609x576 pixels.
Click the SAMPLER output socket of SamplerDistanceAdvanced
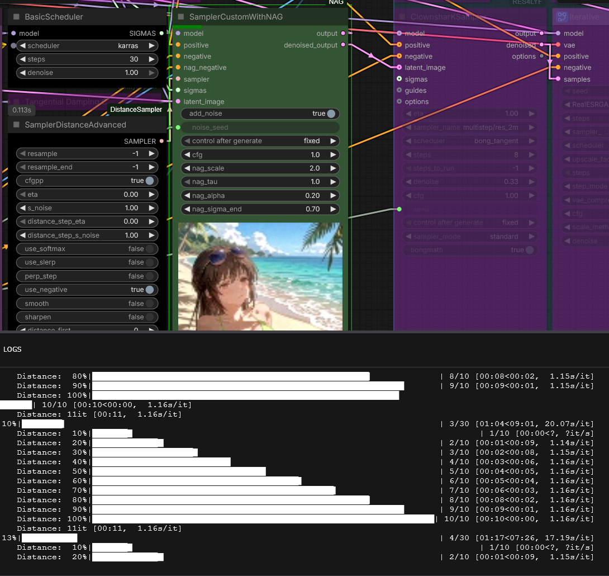(x=161, y=141)
